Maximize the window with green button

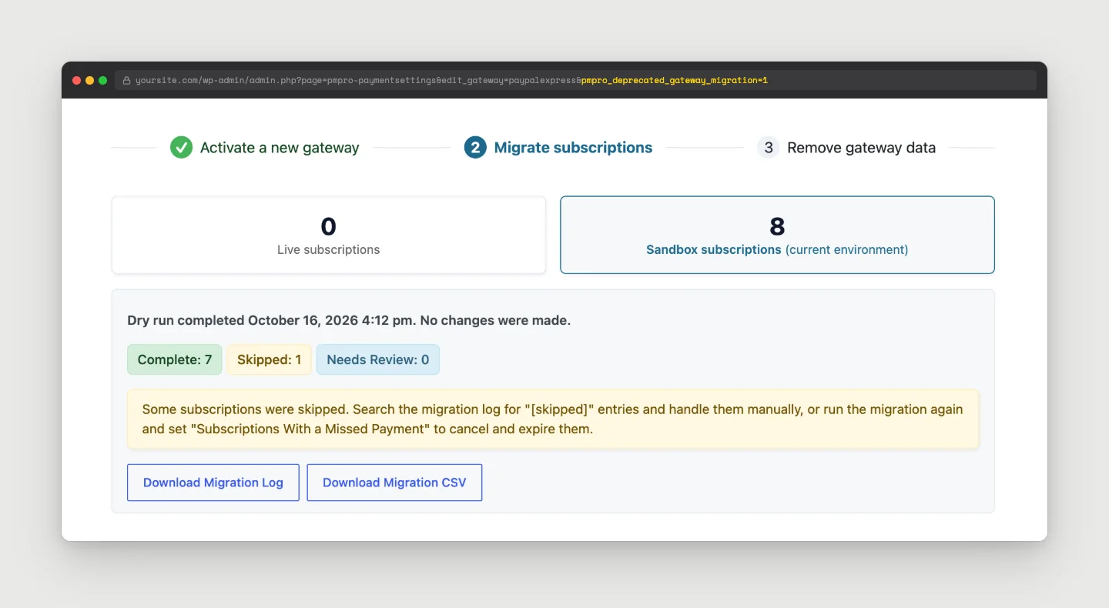click(x=102, y=80)
